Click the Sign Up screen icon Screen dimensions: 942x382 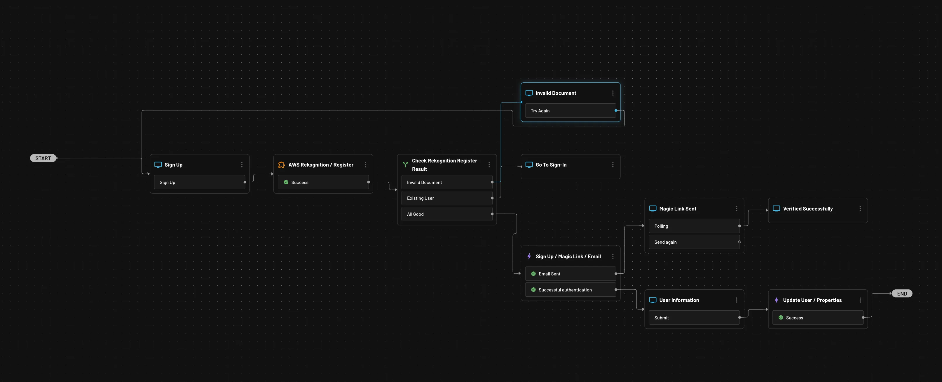158,165
